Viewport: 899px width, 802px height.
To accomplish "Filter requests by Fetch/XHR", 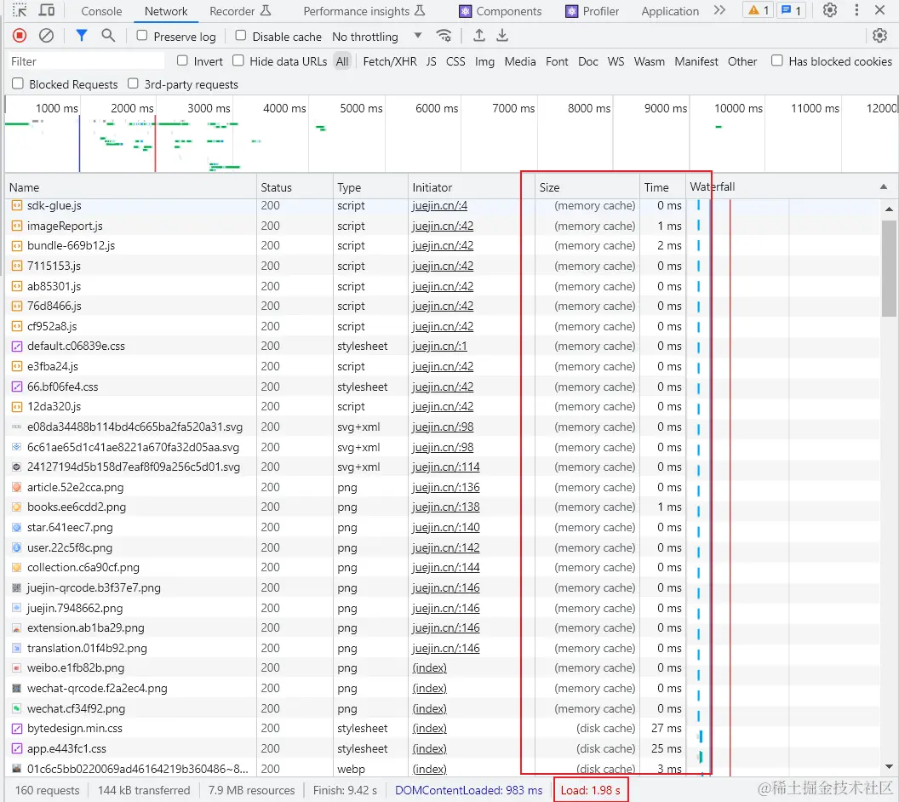I will coord(390,61).
